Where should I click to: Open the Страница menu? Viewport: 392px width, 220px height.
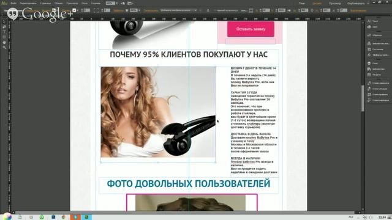coord(45,3)
